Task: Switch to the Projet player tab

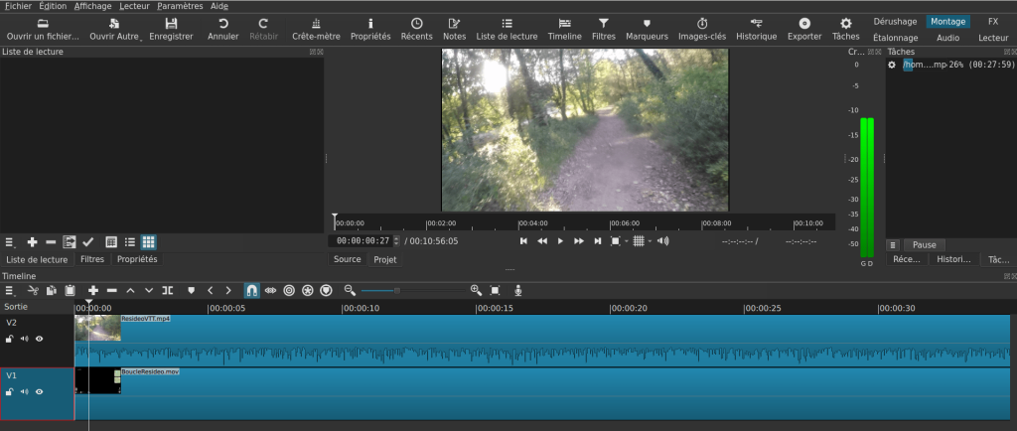Action: (384, 259)
